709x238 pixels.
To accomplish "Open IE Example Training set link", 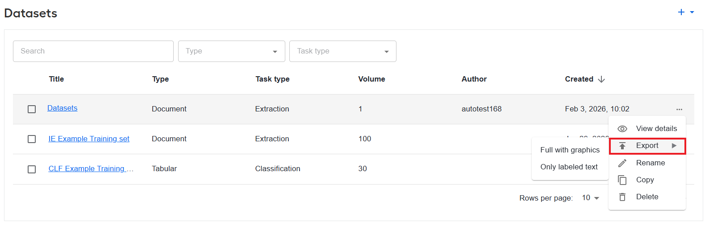I will pyautogui.click(x=89, y=139).
